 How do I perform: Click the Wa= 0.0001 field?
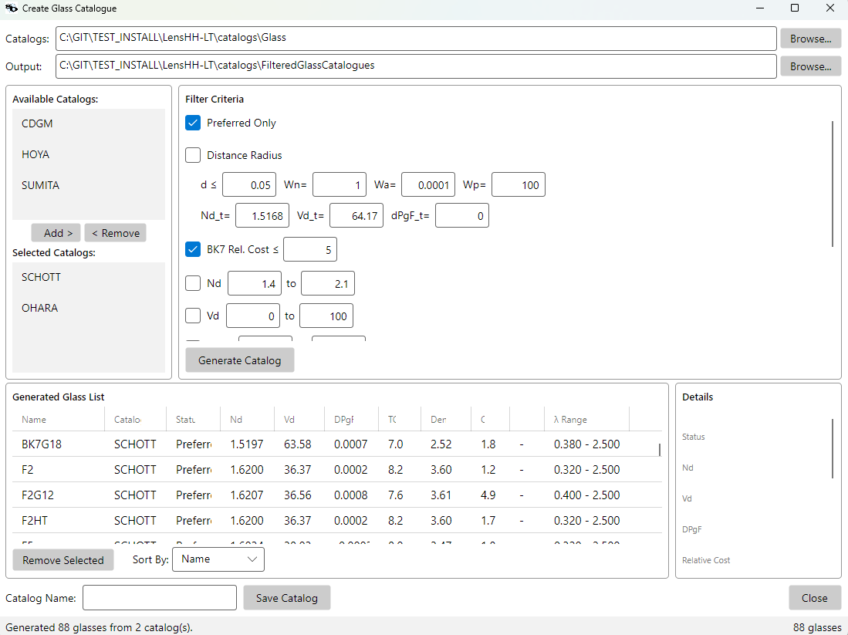pyautogui.click(x=428, y=185)
